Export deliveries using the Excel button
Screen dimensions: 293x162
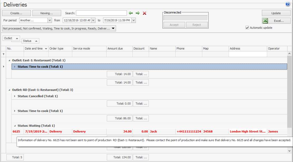pyautogui.click(x=276, y=21)
